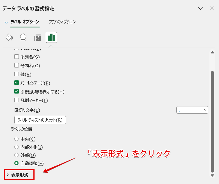Close the データ ラベルの書式設定 pane
219x184 pixels.
click(212, 8)
